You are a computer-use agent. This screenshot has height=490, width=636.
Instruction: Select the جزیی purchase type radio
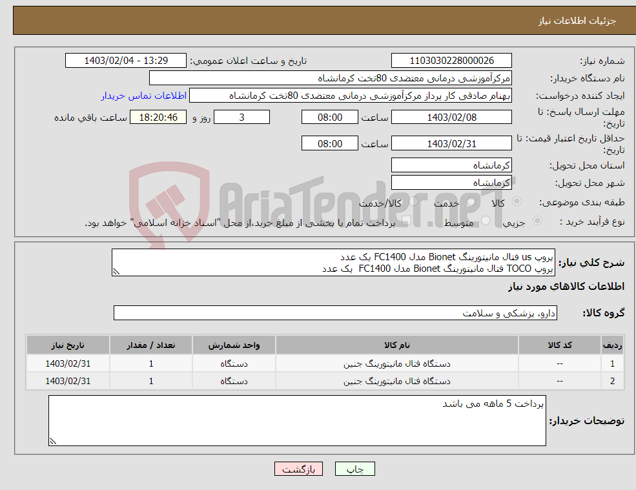click(x=537, y=220)
